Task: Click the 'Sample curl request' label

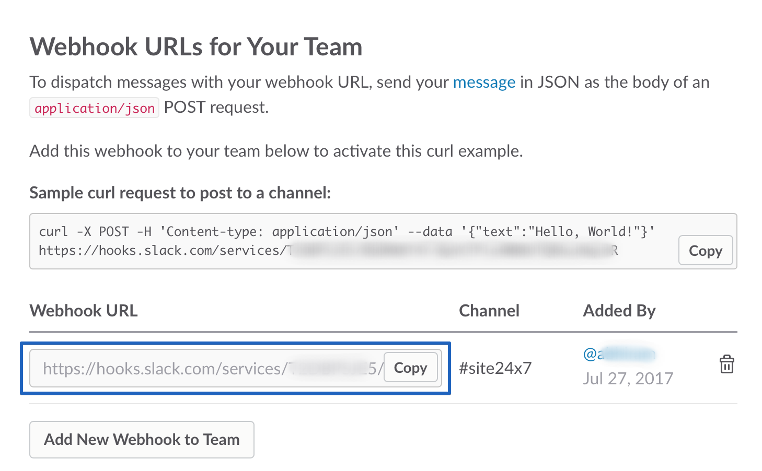Action: pos(180,193)
